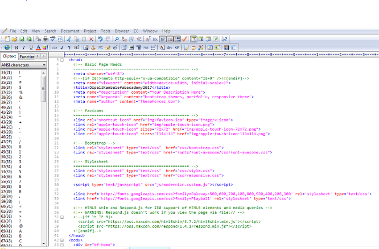
Task: Create a new document with New icon
Action: pyautogui.click(x=7, y=39)
